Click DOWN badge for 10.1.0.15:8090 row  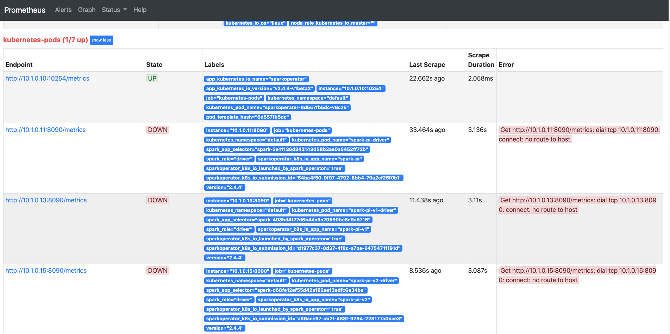coord(158,271)
